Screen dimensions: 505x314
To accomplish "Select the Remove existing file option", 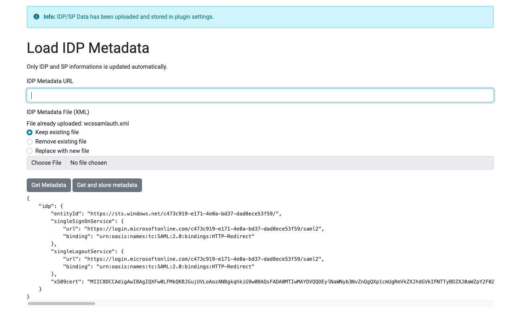I will tap(30, 142).
